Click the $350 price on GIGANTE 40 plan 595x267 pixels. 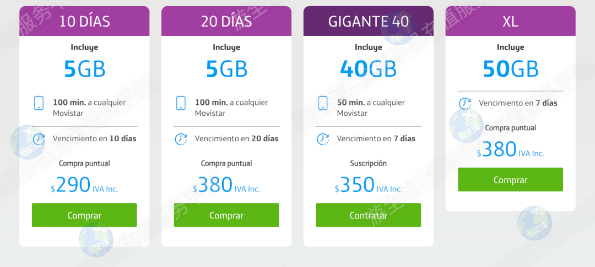pos(358,185)
